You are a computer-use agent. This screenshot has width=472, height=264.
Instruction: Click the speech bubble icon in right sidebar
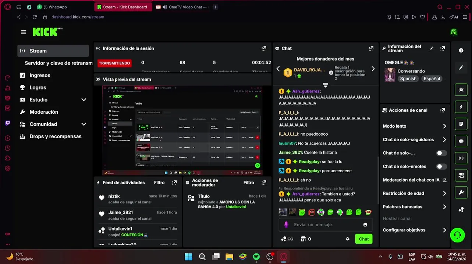click(x=461, y=141)
